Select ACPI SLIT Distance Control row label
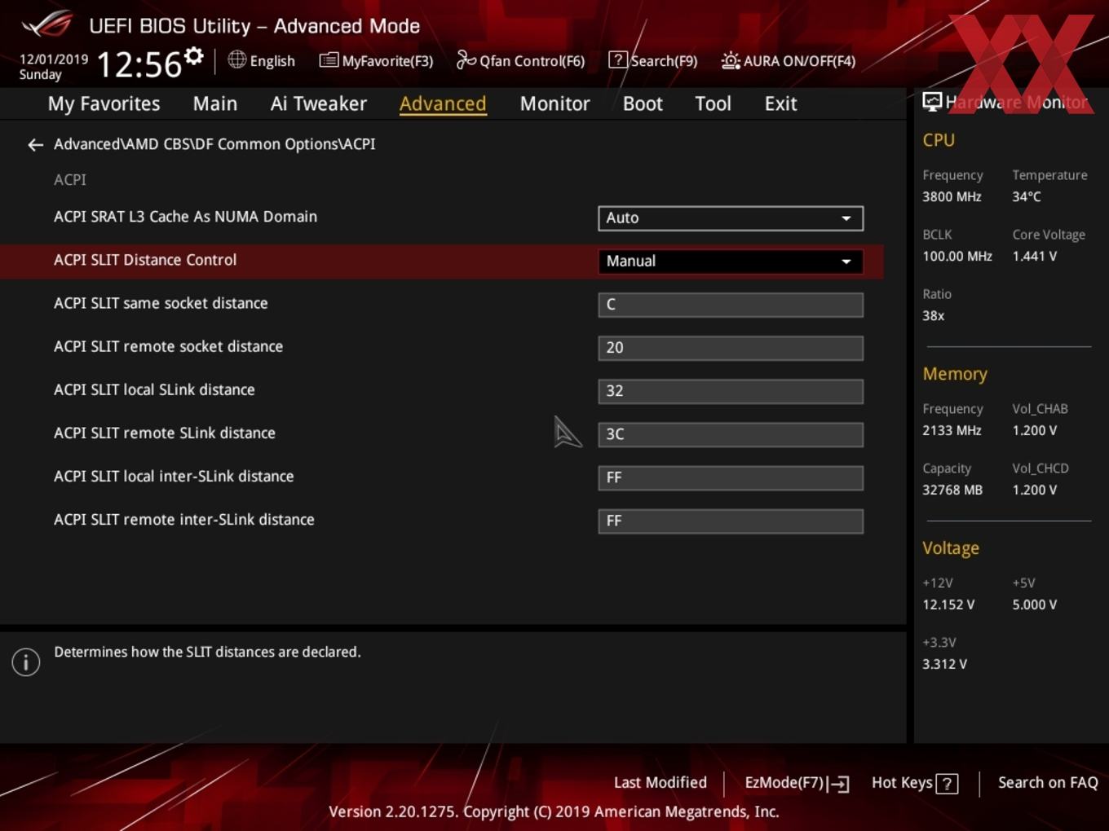Screen dimensions: 1109x831 [145, 260]
